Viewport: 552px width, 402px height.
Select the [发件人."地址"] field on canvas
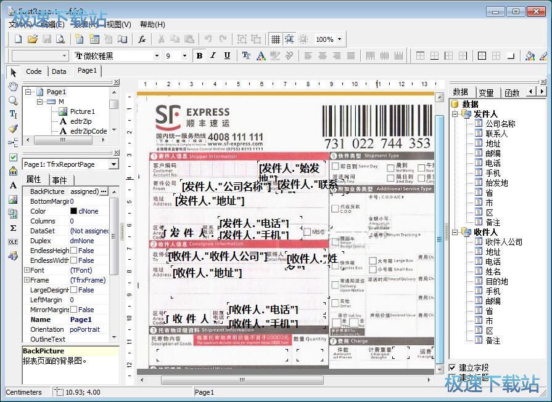pyautogui.click(x=210, y=201)
